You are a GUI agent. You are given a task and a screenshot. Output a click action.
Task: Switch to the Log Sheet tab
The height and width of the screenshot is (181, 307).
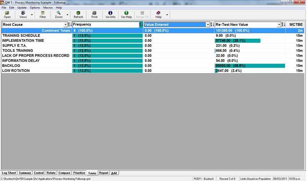tap(9, 173)
